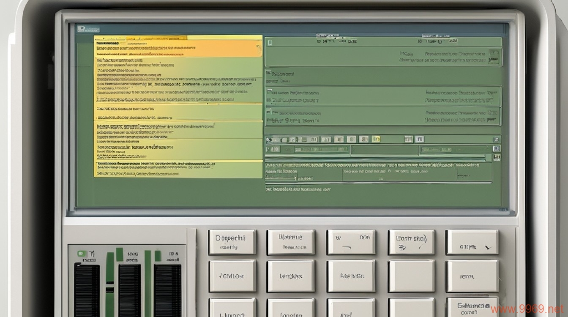This screenshot has height=317, width=568.
Task: Click the top-right keypad key with check mark
Action: [472, 242]
